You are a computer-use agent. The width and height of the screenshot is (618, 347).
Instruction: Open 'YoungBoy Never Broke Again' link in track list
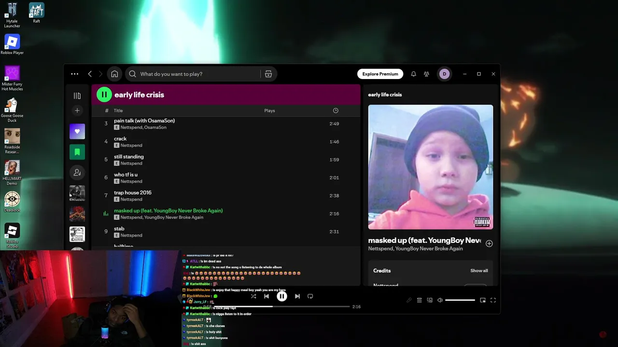coord(173,217)
